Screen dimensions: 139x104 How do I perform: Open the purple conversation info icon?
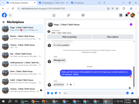[x=131, y=24]
